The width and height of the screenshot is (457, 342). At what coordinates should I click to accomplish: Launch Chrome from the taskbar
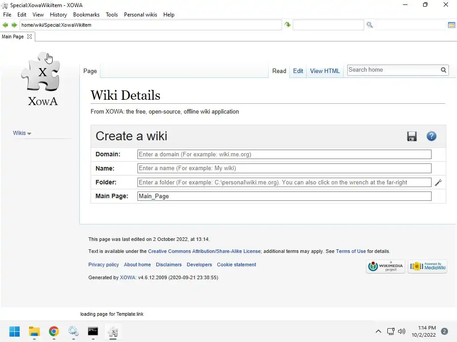point(54,331)
